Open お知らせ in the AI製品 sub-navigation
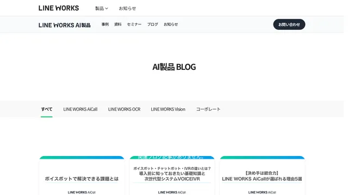This screenshot has height=195, width=348. click(x=171, y=24)
